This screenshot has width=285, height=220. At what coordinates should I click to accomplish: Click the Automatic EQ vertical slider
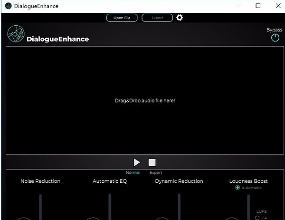(110, 207)
